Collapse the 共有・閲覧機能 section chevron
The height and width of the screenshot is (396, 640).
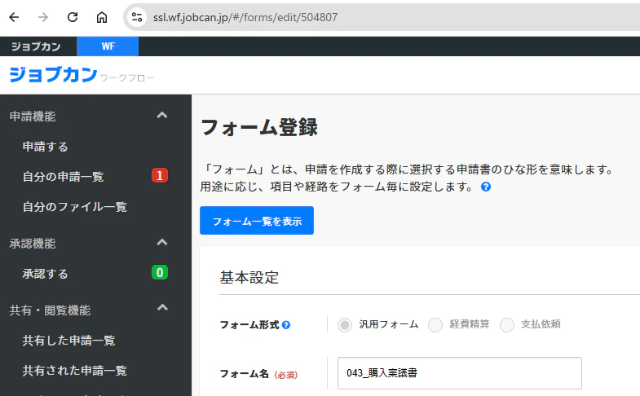[162, 308]
